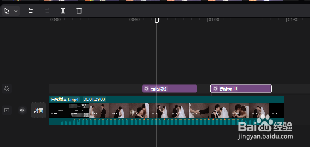Select the arrow pointer tool
Image resolution: width=310 pixels, height=147 pixels.
point(7,11)
